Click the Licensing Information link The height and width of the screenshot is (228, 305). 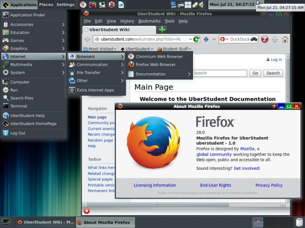(155, 185)
